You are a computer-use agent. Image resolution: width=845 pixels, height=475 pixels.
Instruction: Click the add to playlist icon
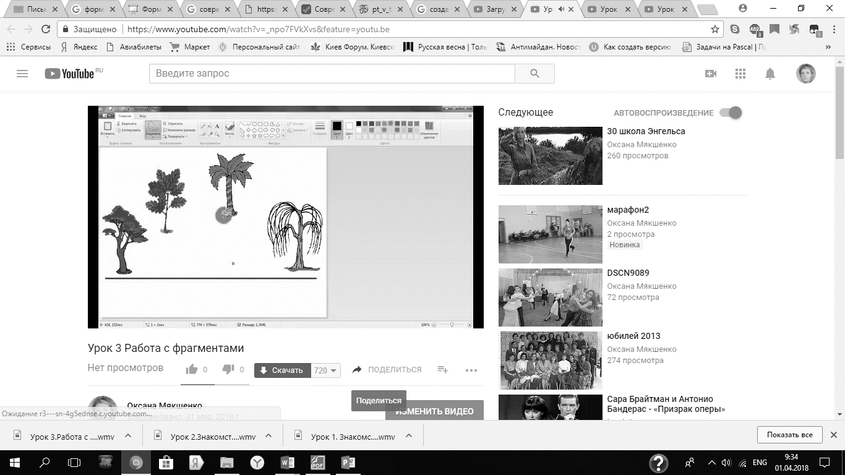(x=443, y=370)
